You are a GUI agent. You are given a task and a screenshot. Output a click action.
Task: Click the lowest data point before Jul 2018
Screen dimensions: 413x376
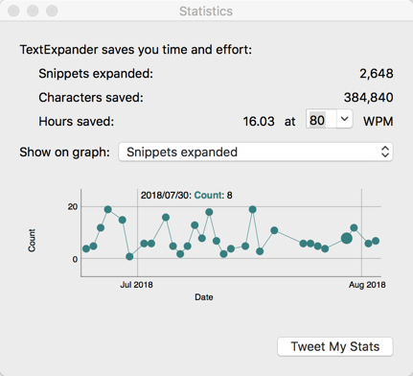coord(129,256)
